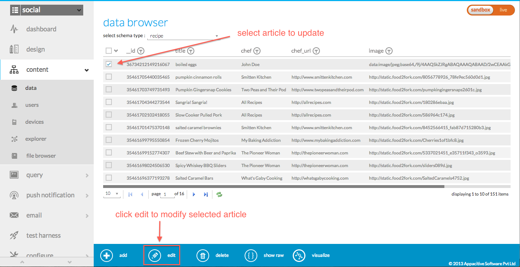Tick the Salted Caramel Bars row checkbox
Screen dimensions: 520x267
[x=109, y=178]
